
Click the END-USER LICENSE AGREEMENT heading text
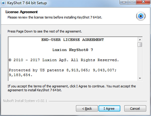pyautogui.click(x=72, y=40)
